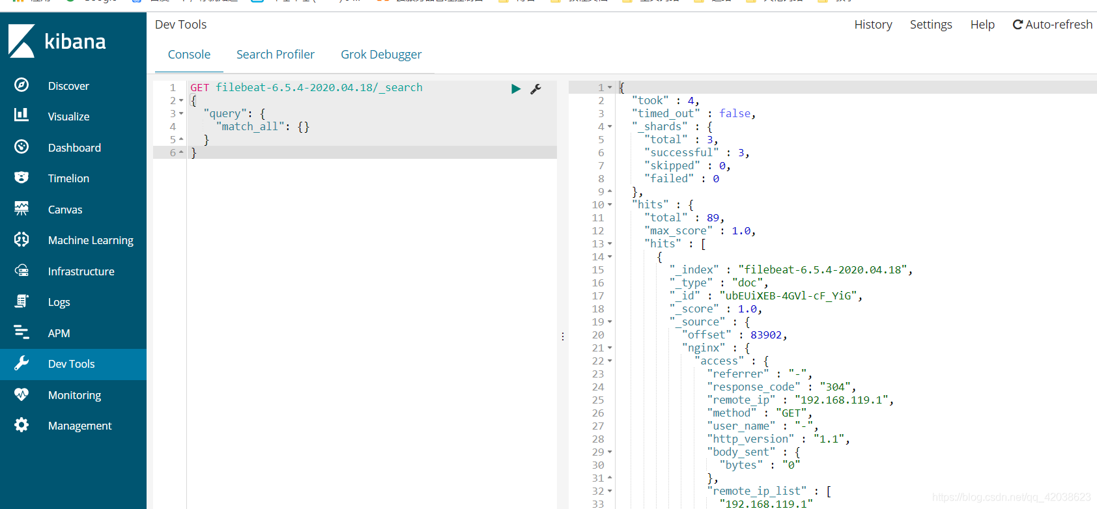
Task: Open Visualize bar chart icon
Action: [x=21, y=116]
